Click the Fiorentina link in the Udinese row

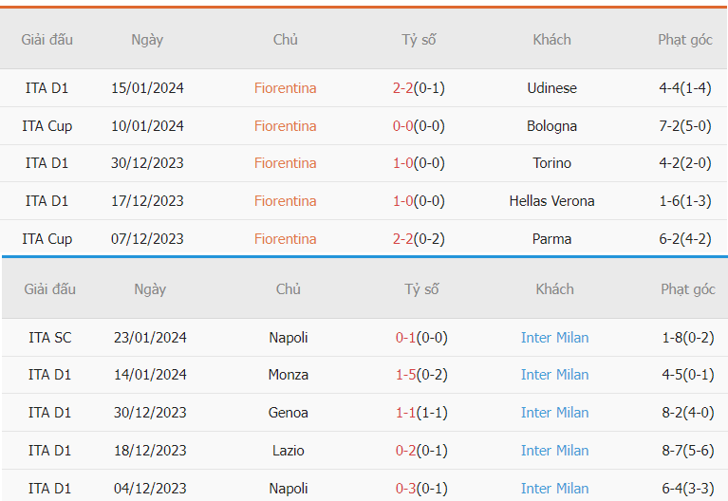[x=285, y=87]
